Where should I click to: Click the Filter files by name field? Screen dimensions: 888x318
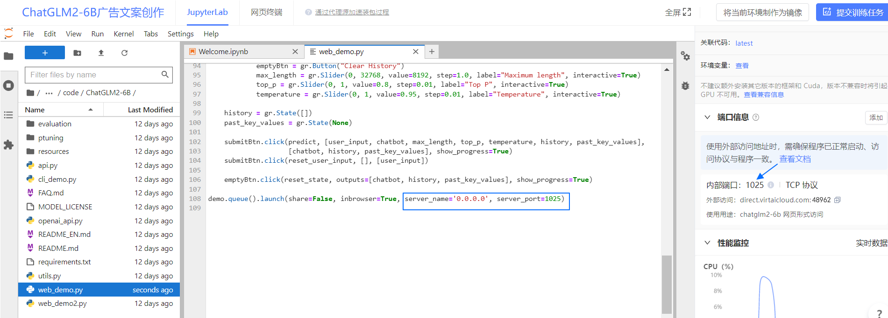[93, 75]
